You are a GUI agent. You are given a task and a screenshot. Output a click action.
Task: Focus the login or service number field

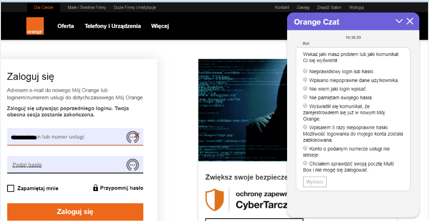click(x=75, y=137)
